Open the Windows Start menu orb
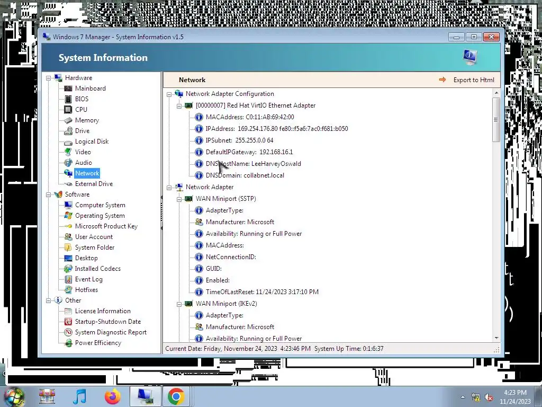The height and width of the screenshot is (407, 542). tap(14, 397)
